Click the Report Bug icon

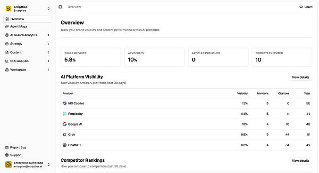coord(7,147)
